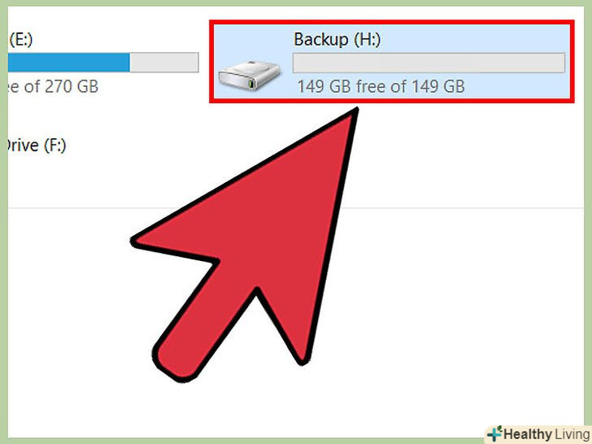Click the green plus-leaf Healthy Living logo icon

494,433
